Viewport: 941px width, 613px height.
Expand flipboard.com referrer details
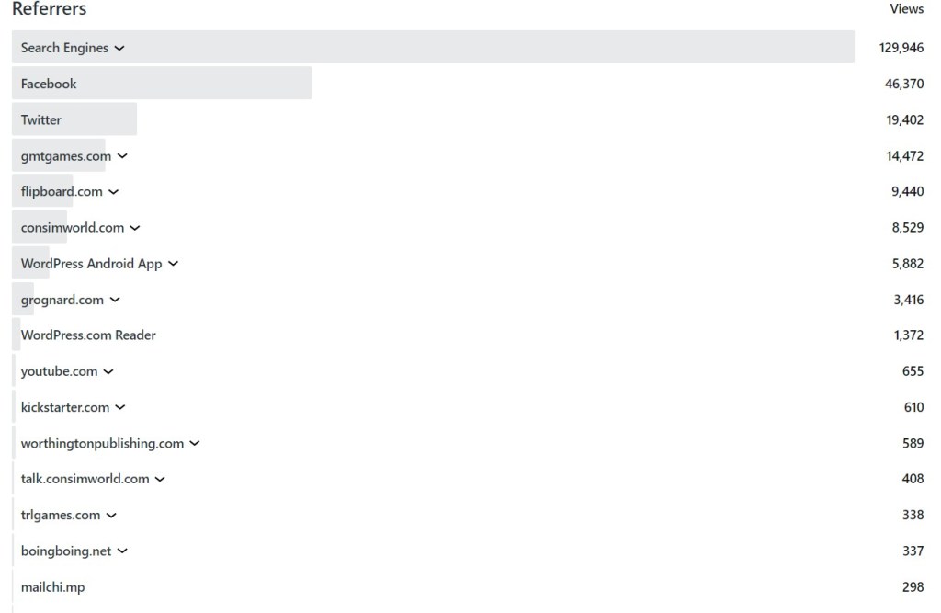pos(113,192)
